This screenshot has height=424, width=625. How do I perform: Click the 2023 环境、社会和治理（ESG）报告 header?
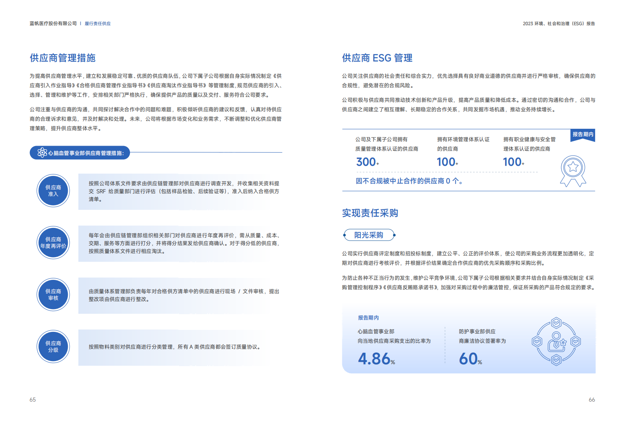click(x=559, y=24)
